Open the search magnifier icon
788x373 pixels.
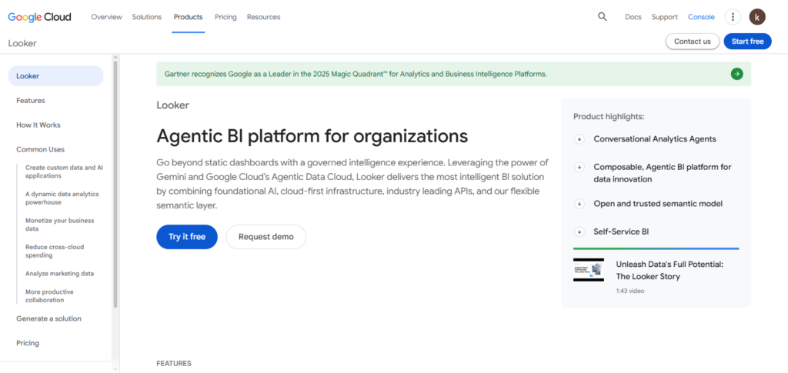[x=602, y=17]
